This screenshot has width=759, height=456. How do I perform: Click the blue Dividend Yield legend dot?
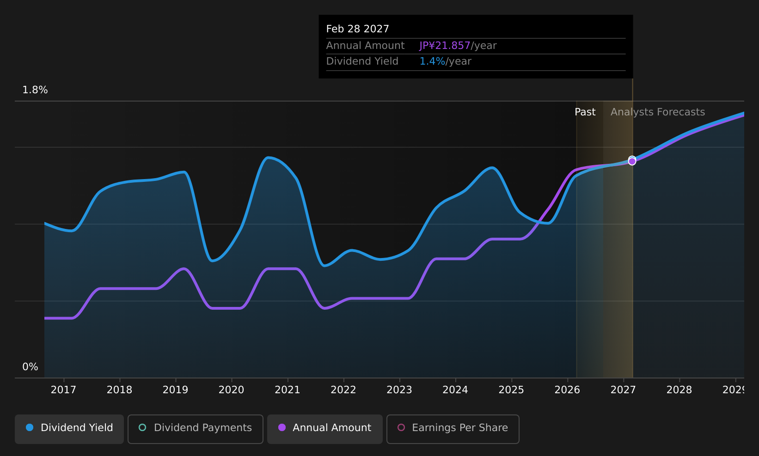click(30, 427)
